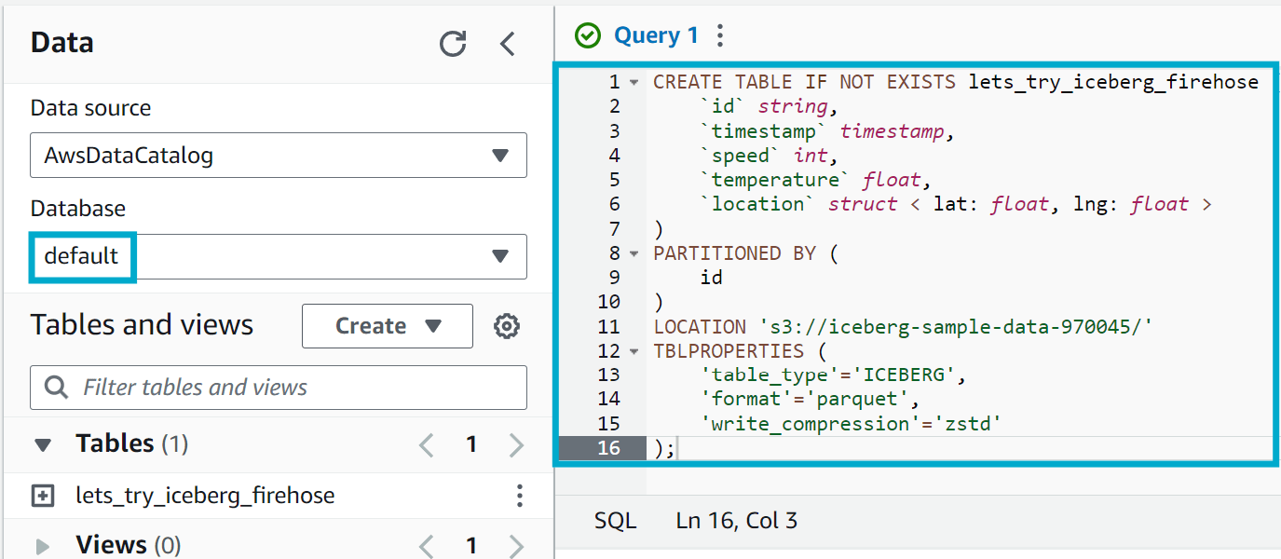Go to previous page of Tables
Screen dimensions: 1281x559
pyautogui.click(x=427, y=445)
